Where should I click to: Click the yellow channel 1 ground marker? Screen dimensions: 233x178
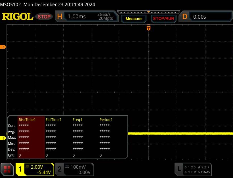3,138
